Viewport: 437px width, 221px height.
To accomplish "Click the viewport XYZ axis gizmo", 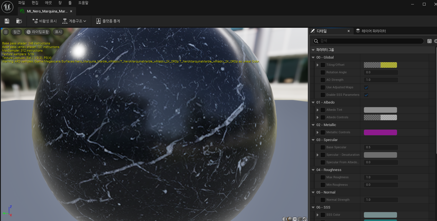I will (x=8, y=211).
